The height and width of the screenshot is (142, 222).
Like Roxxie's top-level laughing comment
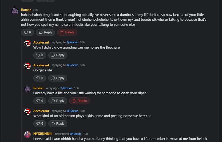(x=27, y=32)
